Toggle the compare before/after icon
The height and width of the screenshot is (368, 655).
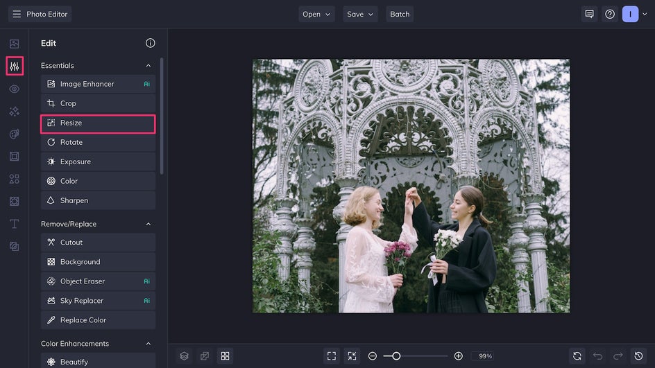click(x=205, y=356)
